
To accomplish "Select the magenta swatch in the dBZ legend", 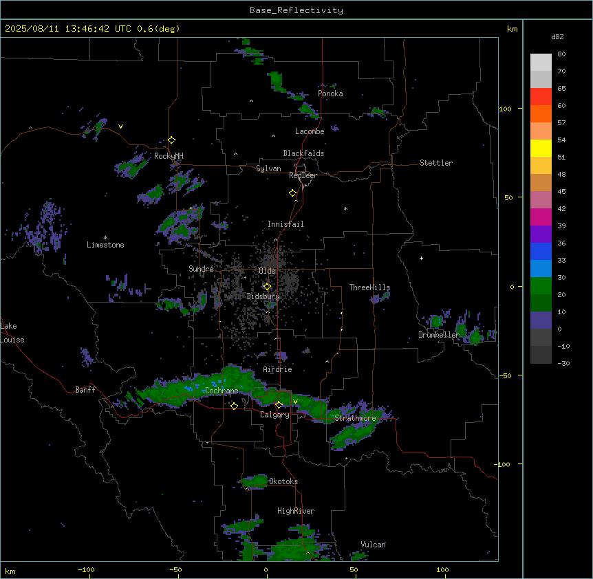I will click(x=541, y=217).
